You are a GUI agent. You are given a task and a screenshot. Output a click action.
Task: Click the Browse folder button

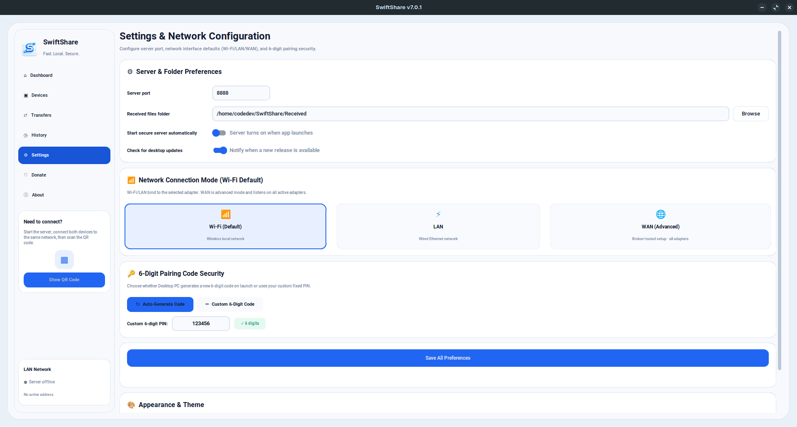[x=751, y=114]
